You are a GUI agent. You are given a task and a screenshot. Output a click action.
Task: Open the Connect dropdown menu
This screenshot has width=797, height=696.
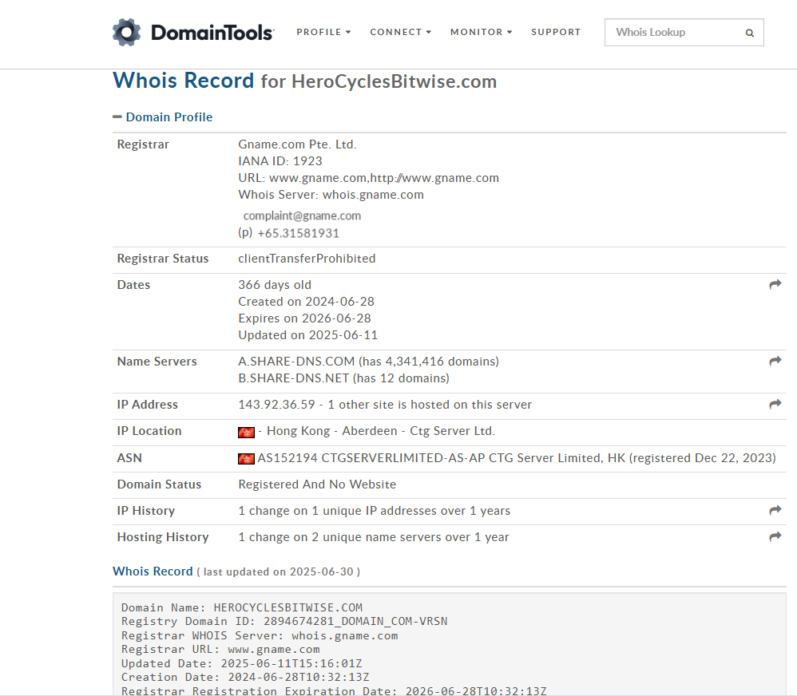point(401,32)
